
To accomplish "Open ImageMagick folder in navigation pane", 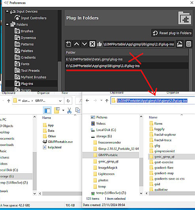I will click(105, 167).
